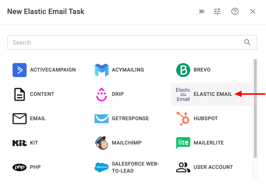Select the BREVO label
The image size is (266, 184).
pyautogui.click(x=202, y=70)
